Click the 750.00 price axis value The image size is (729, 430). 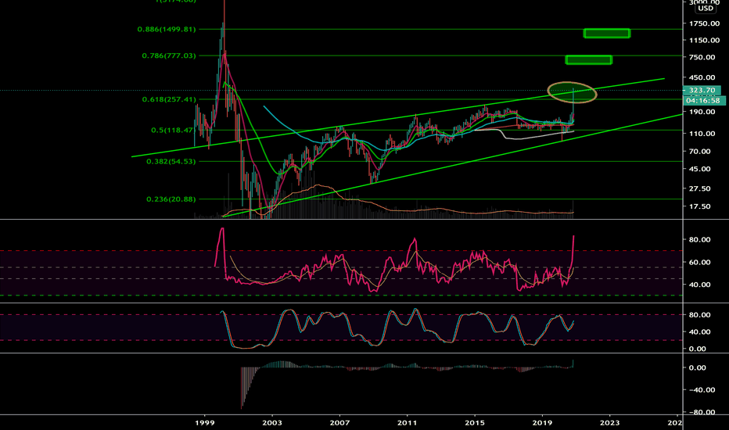[x=702, y=57]
